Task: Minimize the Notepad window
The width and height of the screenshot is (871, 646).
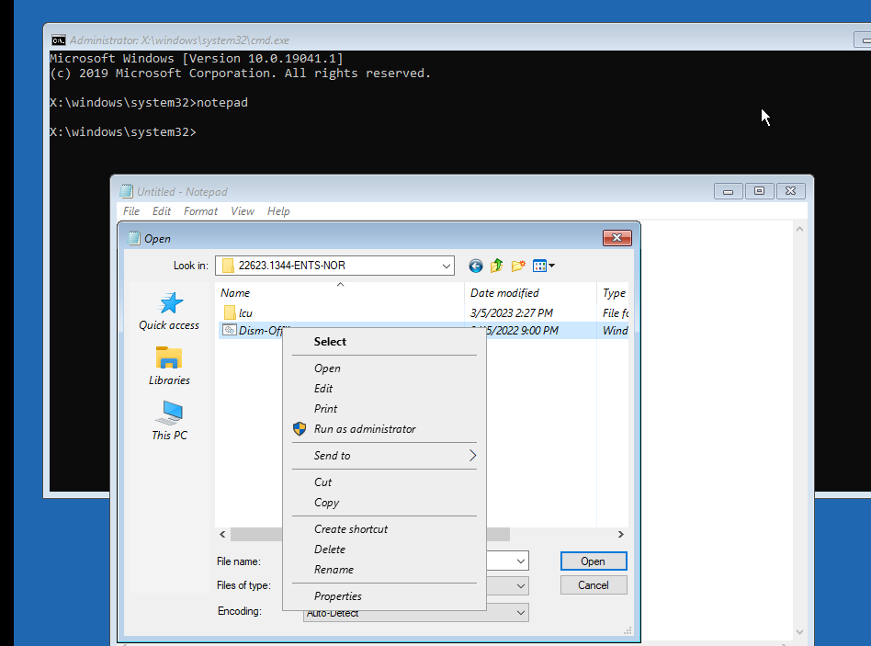Action: click(x=729, y=191)
